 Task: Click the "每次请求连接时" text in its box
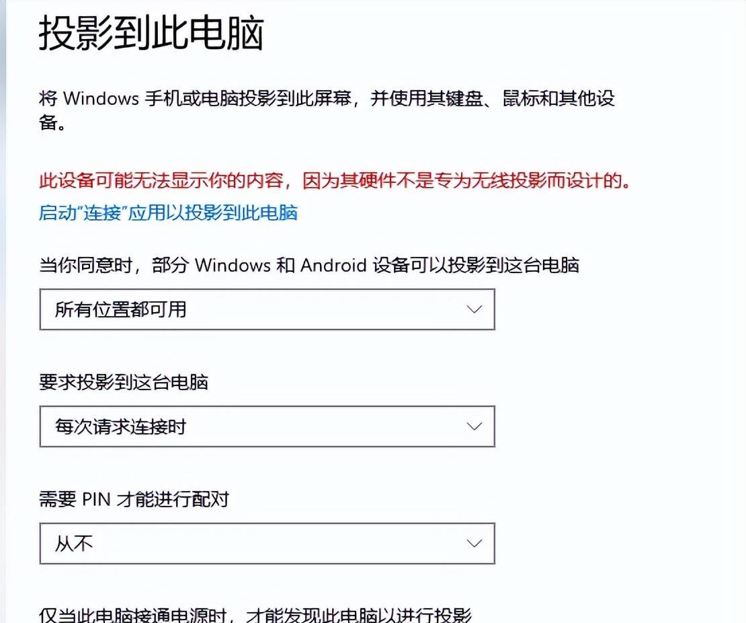[x=120, y=427]
